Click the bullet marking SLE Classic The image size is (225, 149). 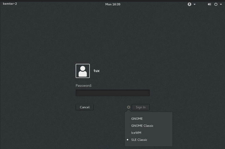[128, 140]
